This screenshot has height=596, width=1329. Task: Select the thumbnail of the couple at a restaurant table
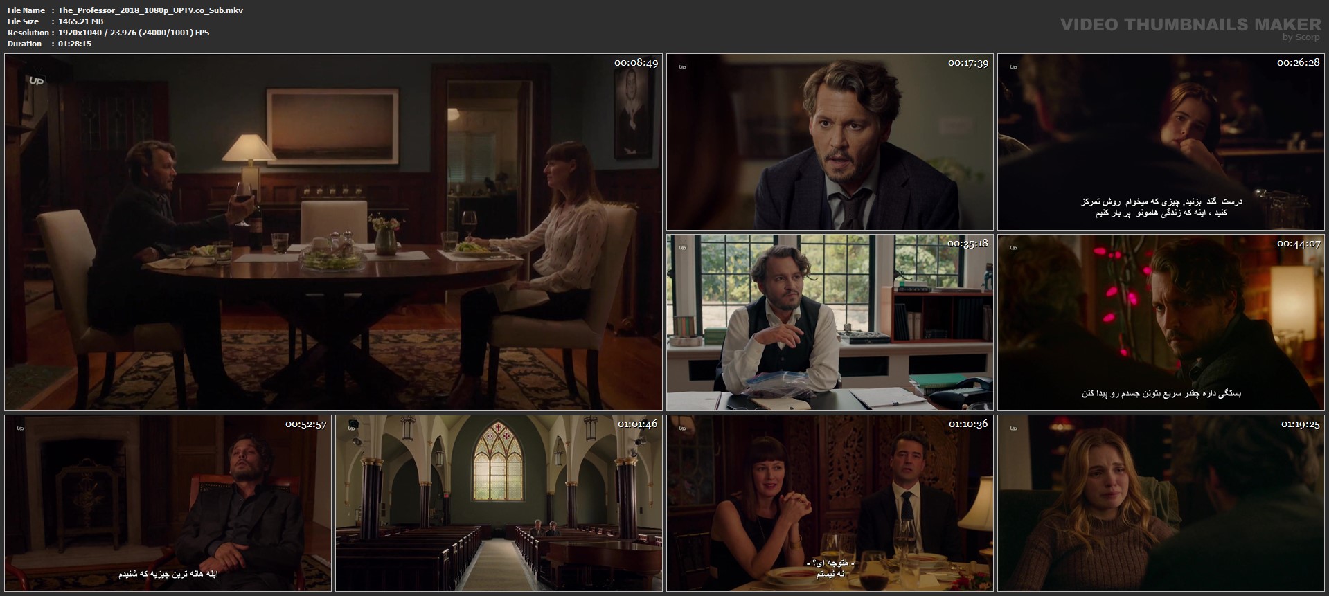tap(830, 503)
